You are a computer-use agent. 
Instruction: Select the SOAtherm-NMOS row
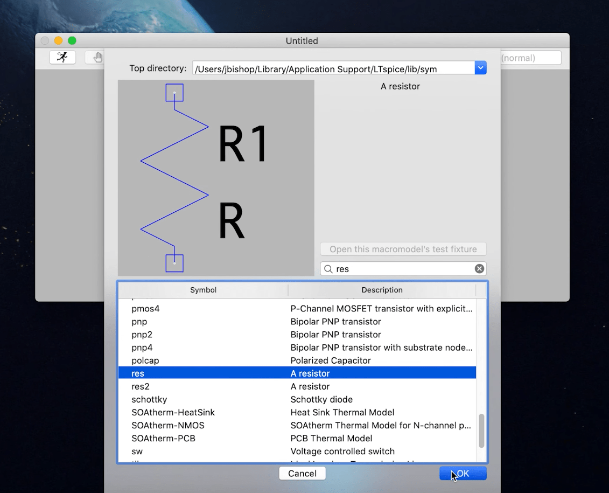coord(297,425)
